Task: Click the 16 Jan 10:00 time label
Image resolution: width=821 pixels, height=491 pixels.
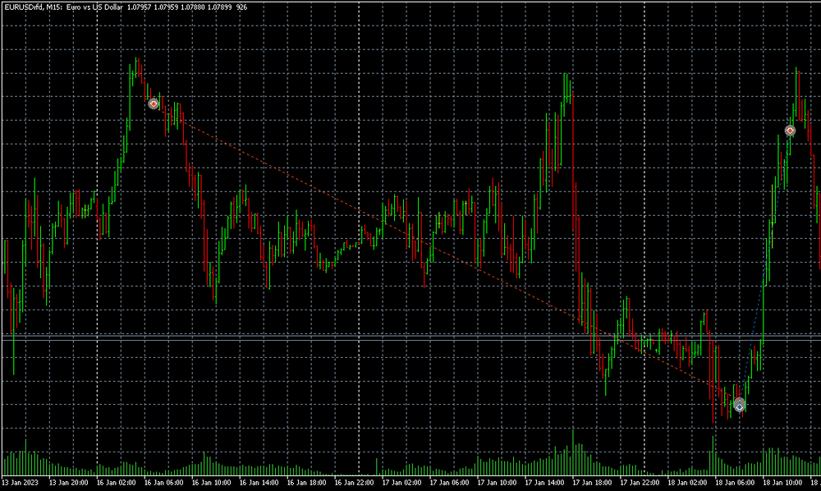Action: point(211,483)
